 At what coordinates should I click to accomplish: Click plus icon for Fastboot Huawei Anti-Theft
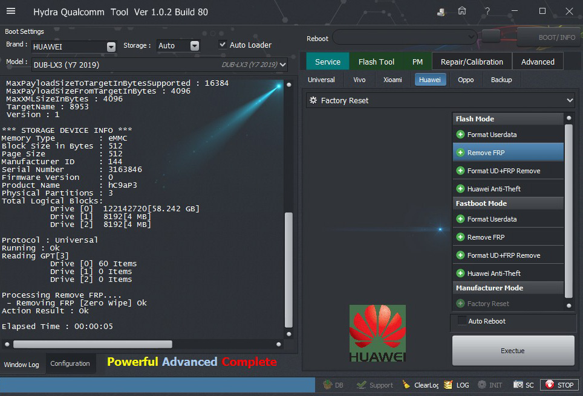[460, 273]
